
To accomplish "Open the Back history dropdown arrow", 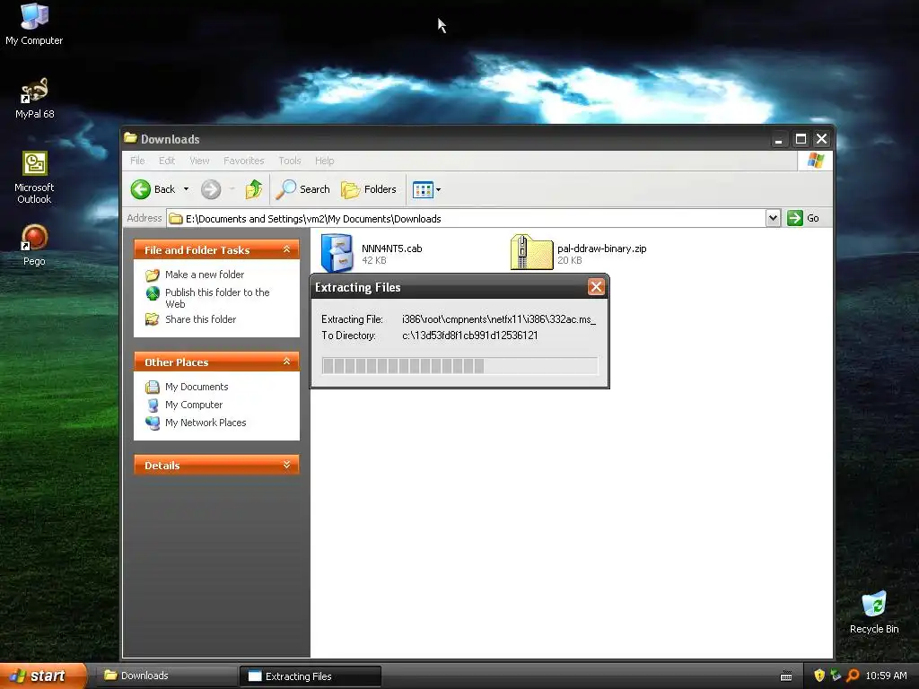I will [186, 189].
